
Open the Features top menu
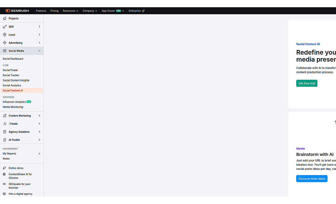click(41, 11)
